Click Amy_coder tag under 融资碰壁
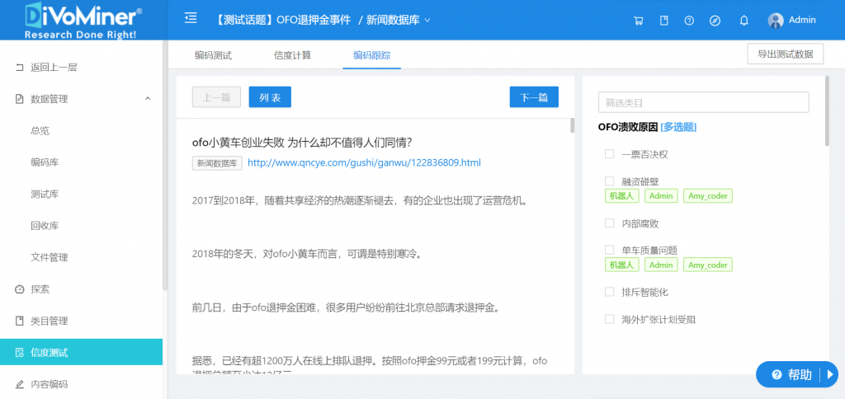This screenshot has width=845, height=399. click(x=708, y=196)
